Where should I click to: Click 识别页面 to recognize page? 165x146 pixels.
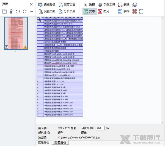pyautogui.click(x=47, y=11)
